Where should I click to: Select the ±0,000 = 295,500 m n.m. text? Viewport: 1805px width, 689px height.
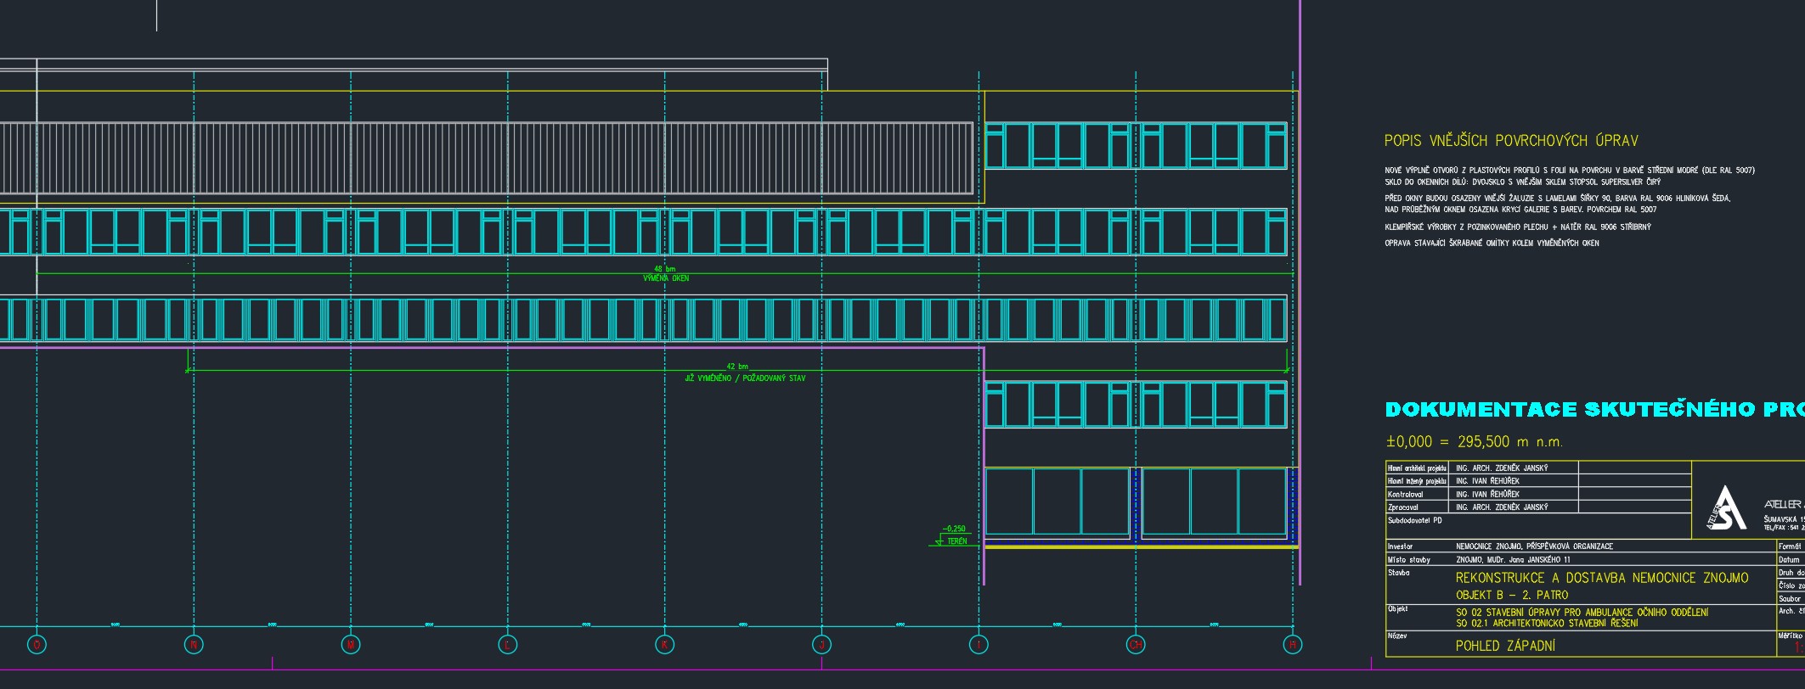(x=1474, y=442)
